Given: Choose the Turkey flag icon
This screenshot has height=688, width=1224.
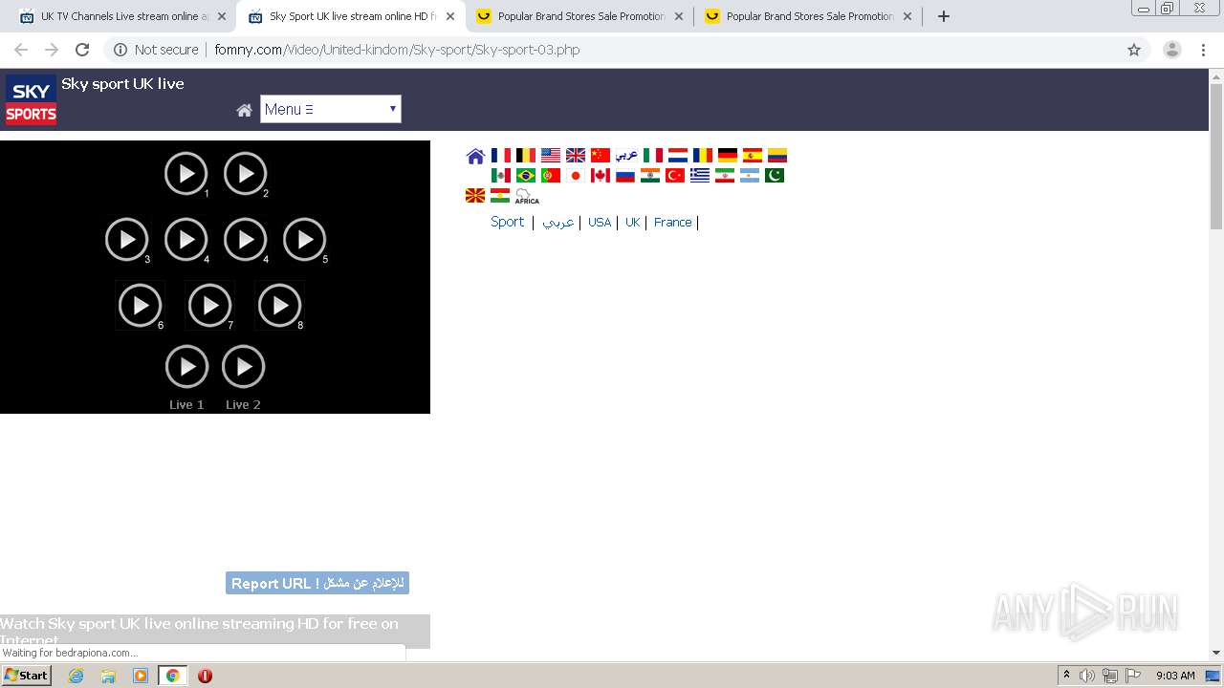Looking at the screenshot, I should coord(675,175).
